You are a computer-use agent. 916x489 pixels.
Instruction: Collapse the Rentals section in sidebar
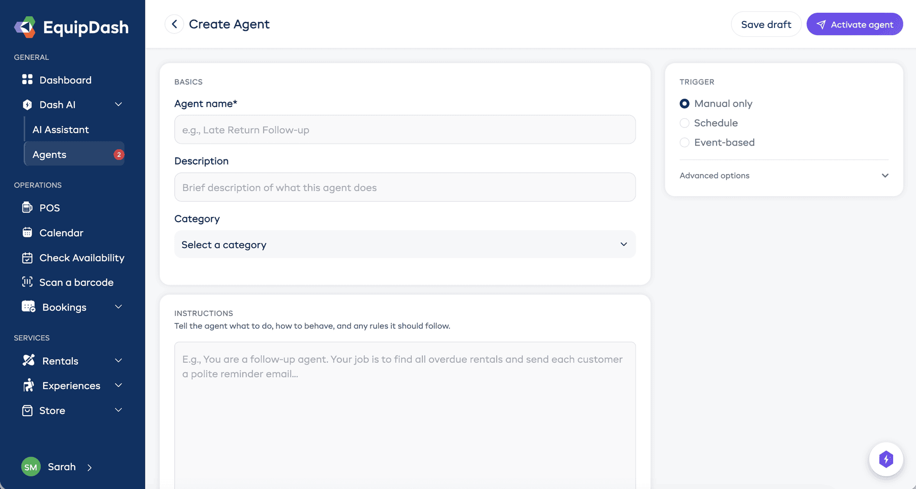click(x=119, y=361)
